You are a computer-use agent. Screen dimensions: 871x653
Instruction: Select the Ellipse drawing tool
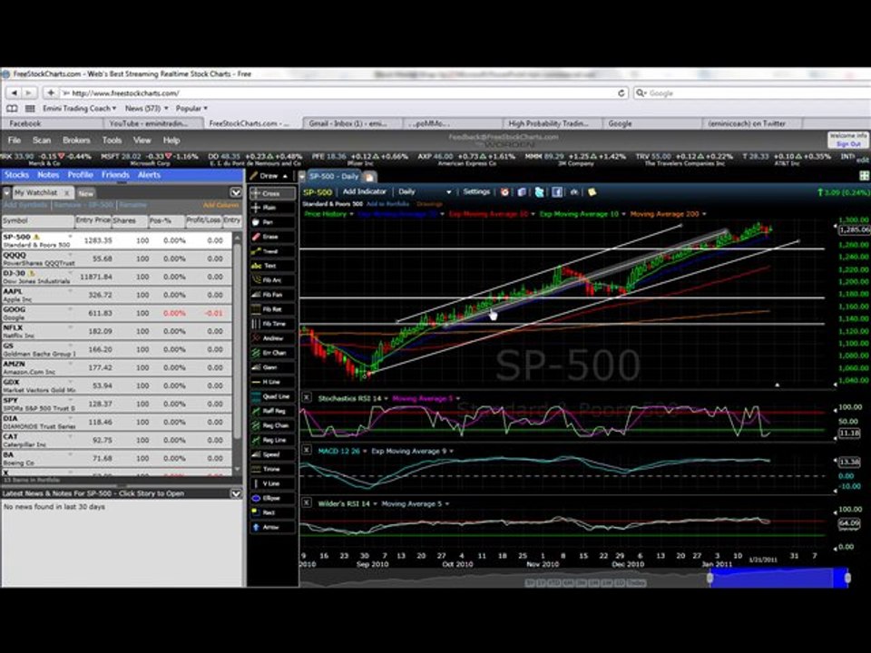click(272, 498)
